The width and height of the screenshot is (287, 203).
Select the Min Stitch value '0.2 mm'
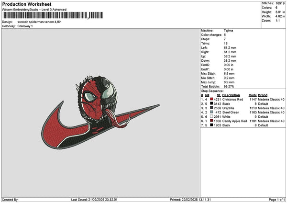tap(229, 78)
